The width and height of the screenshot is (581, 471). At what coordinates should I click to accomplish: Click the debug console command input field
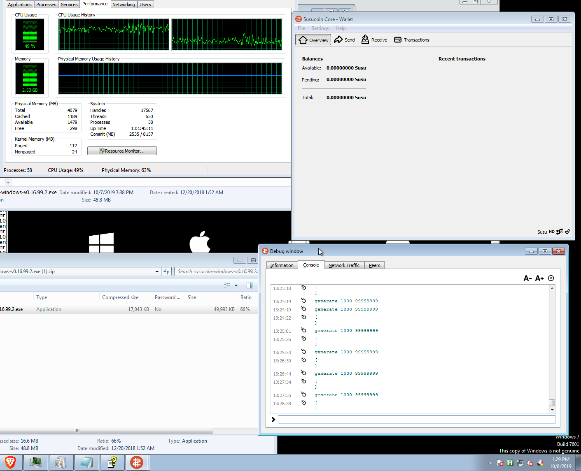[x=417, y=420]
